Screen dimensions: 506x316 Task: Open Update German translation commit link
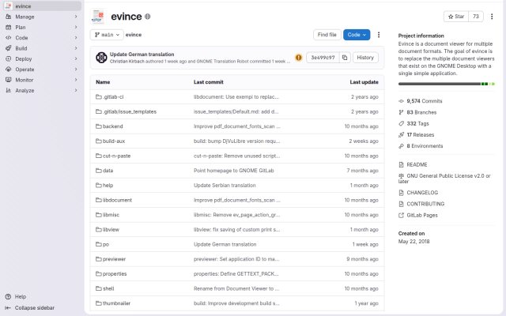(x=142, y=55)
